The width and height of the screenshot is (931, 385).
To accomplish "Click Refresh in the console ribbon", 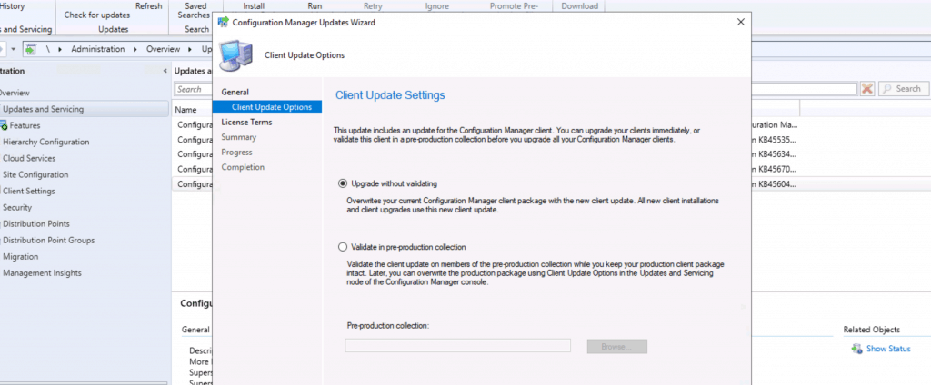I will [x=148, y=6].
